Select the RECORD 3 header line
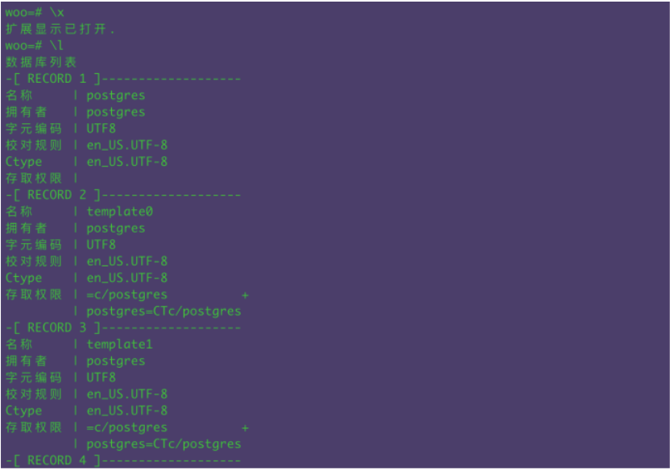This screenshot has height=470, width=670. 123,328
